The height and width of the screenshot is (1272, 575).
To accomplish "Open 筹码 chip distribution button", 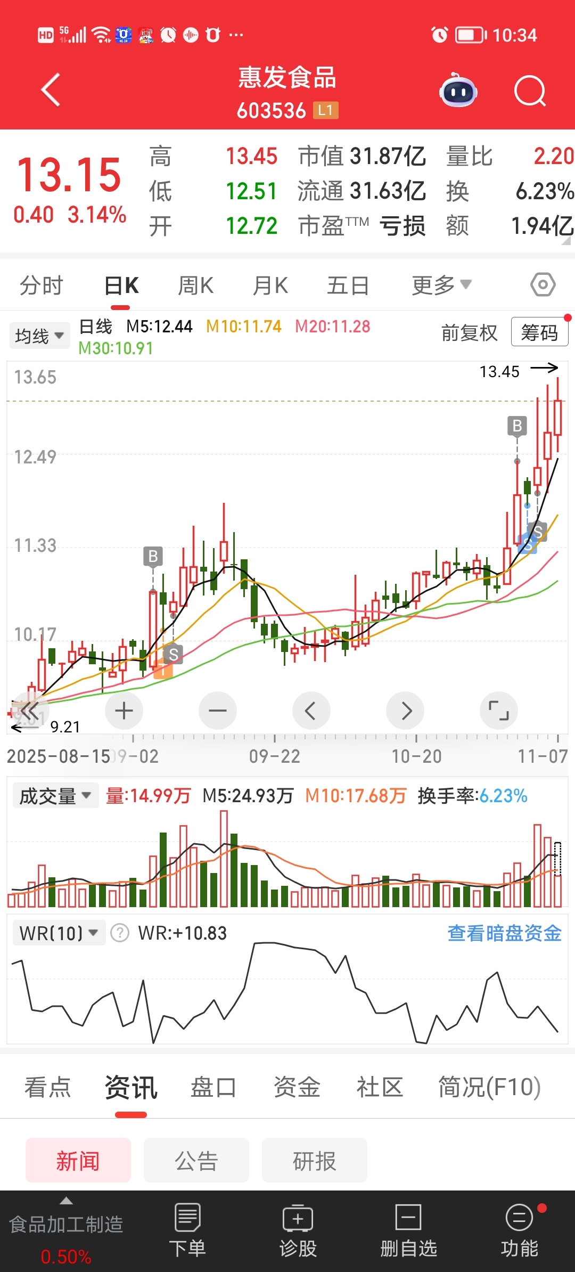I will click(x=539, y=332).
